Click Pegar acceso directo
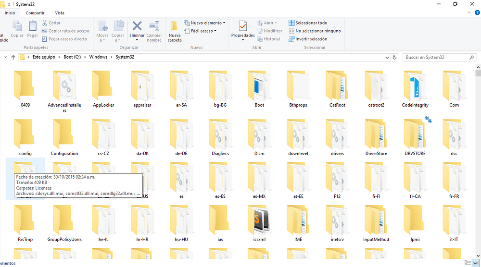This screenshot has width=481, height=267. pos(64,39)
